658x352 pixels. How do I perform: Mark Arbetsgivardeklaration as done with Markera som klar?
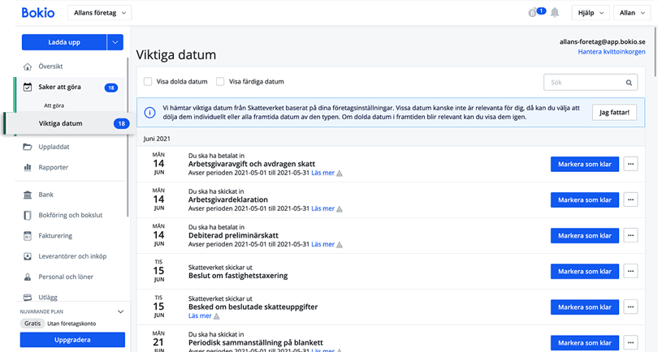point(584,199)
